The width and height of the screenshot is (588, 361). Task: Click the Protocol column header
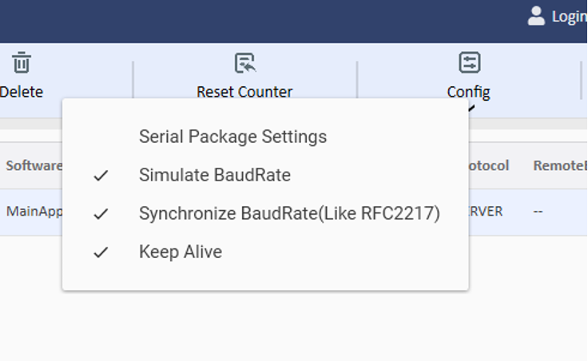point(488,165)
